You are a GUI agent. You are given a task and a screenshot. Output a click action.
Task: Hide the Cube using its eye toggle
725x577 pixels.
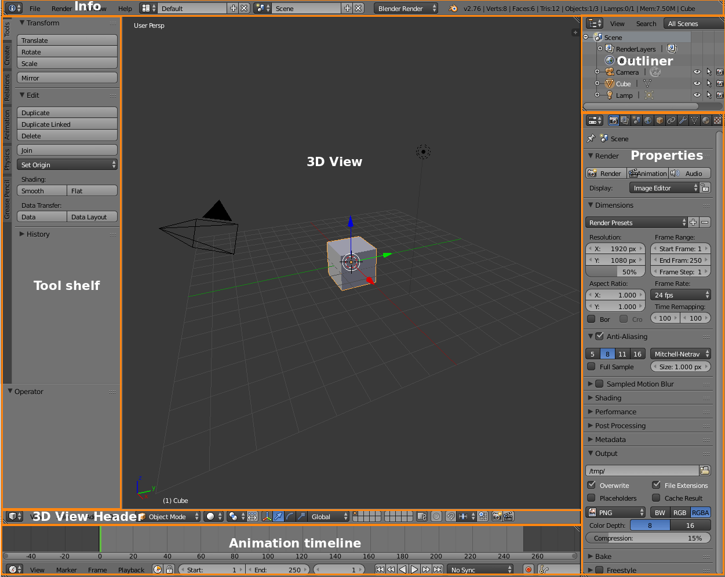(697, 83)
